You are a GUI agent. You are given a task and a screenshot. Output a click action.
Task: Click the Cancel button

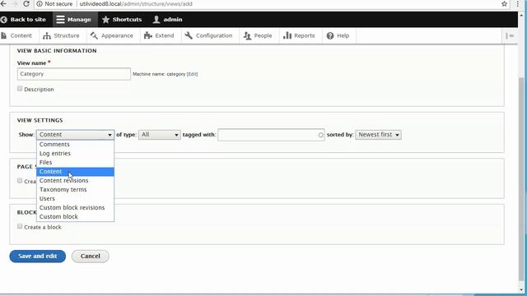pyautogui.click(x=90, y=256)
